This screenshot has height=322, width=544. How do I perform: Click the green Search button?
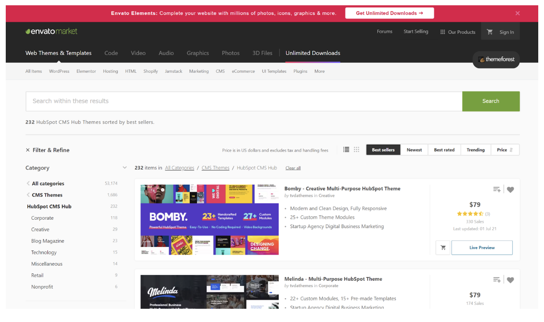click(x=491, y=101)
